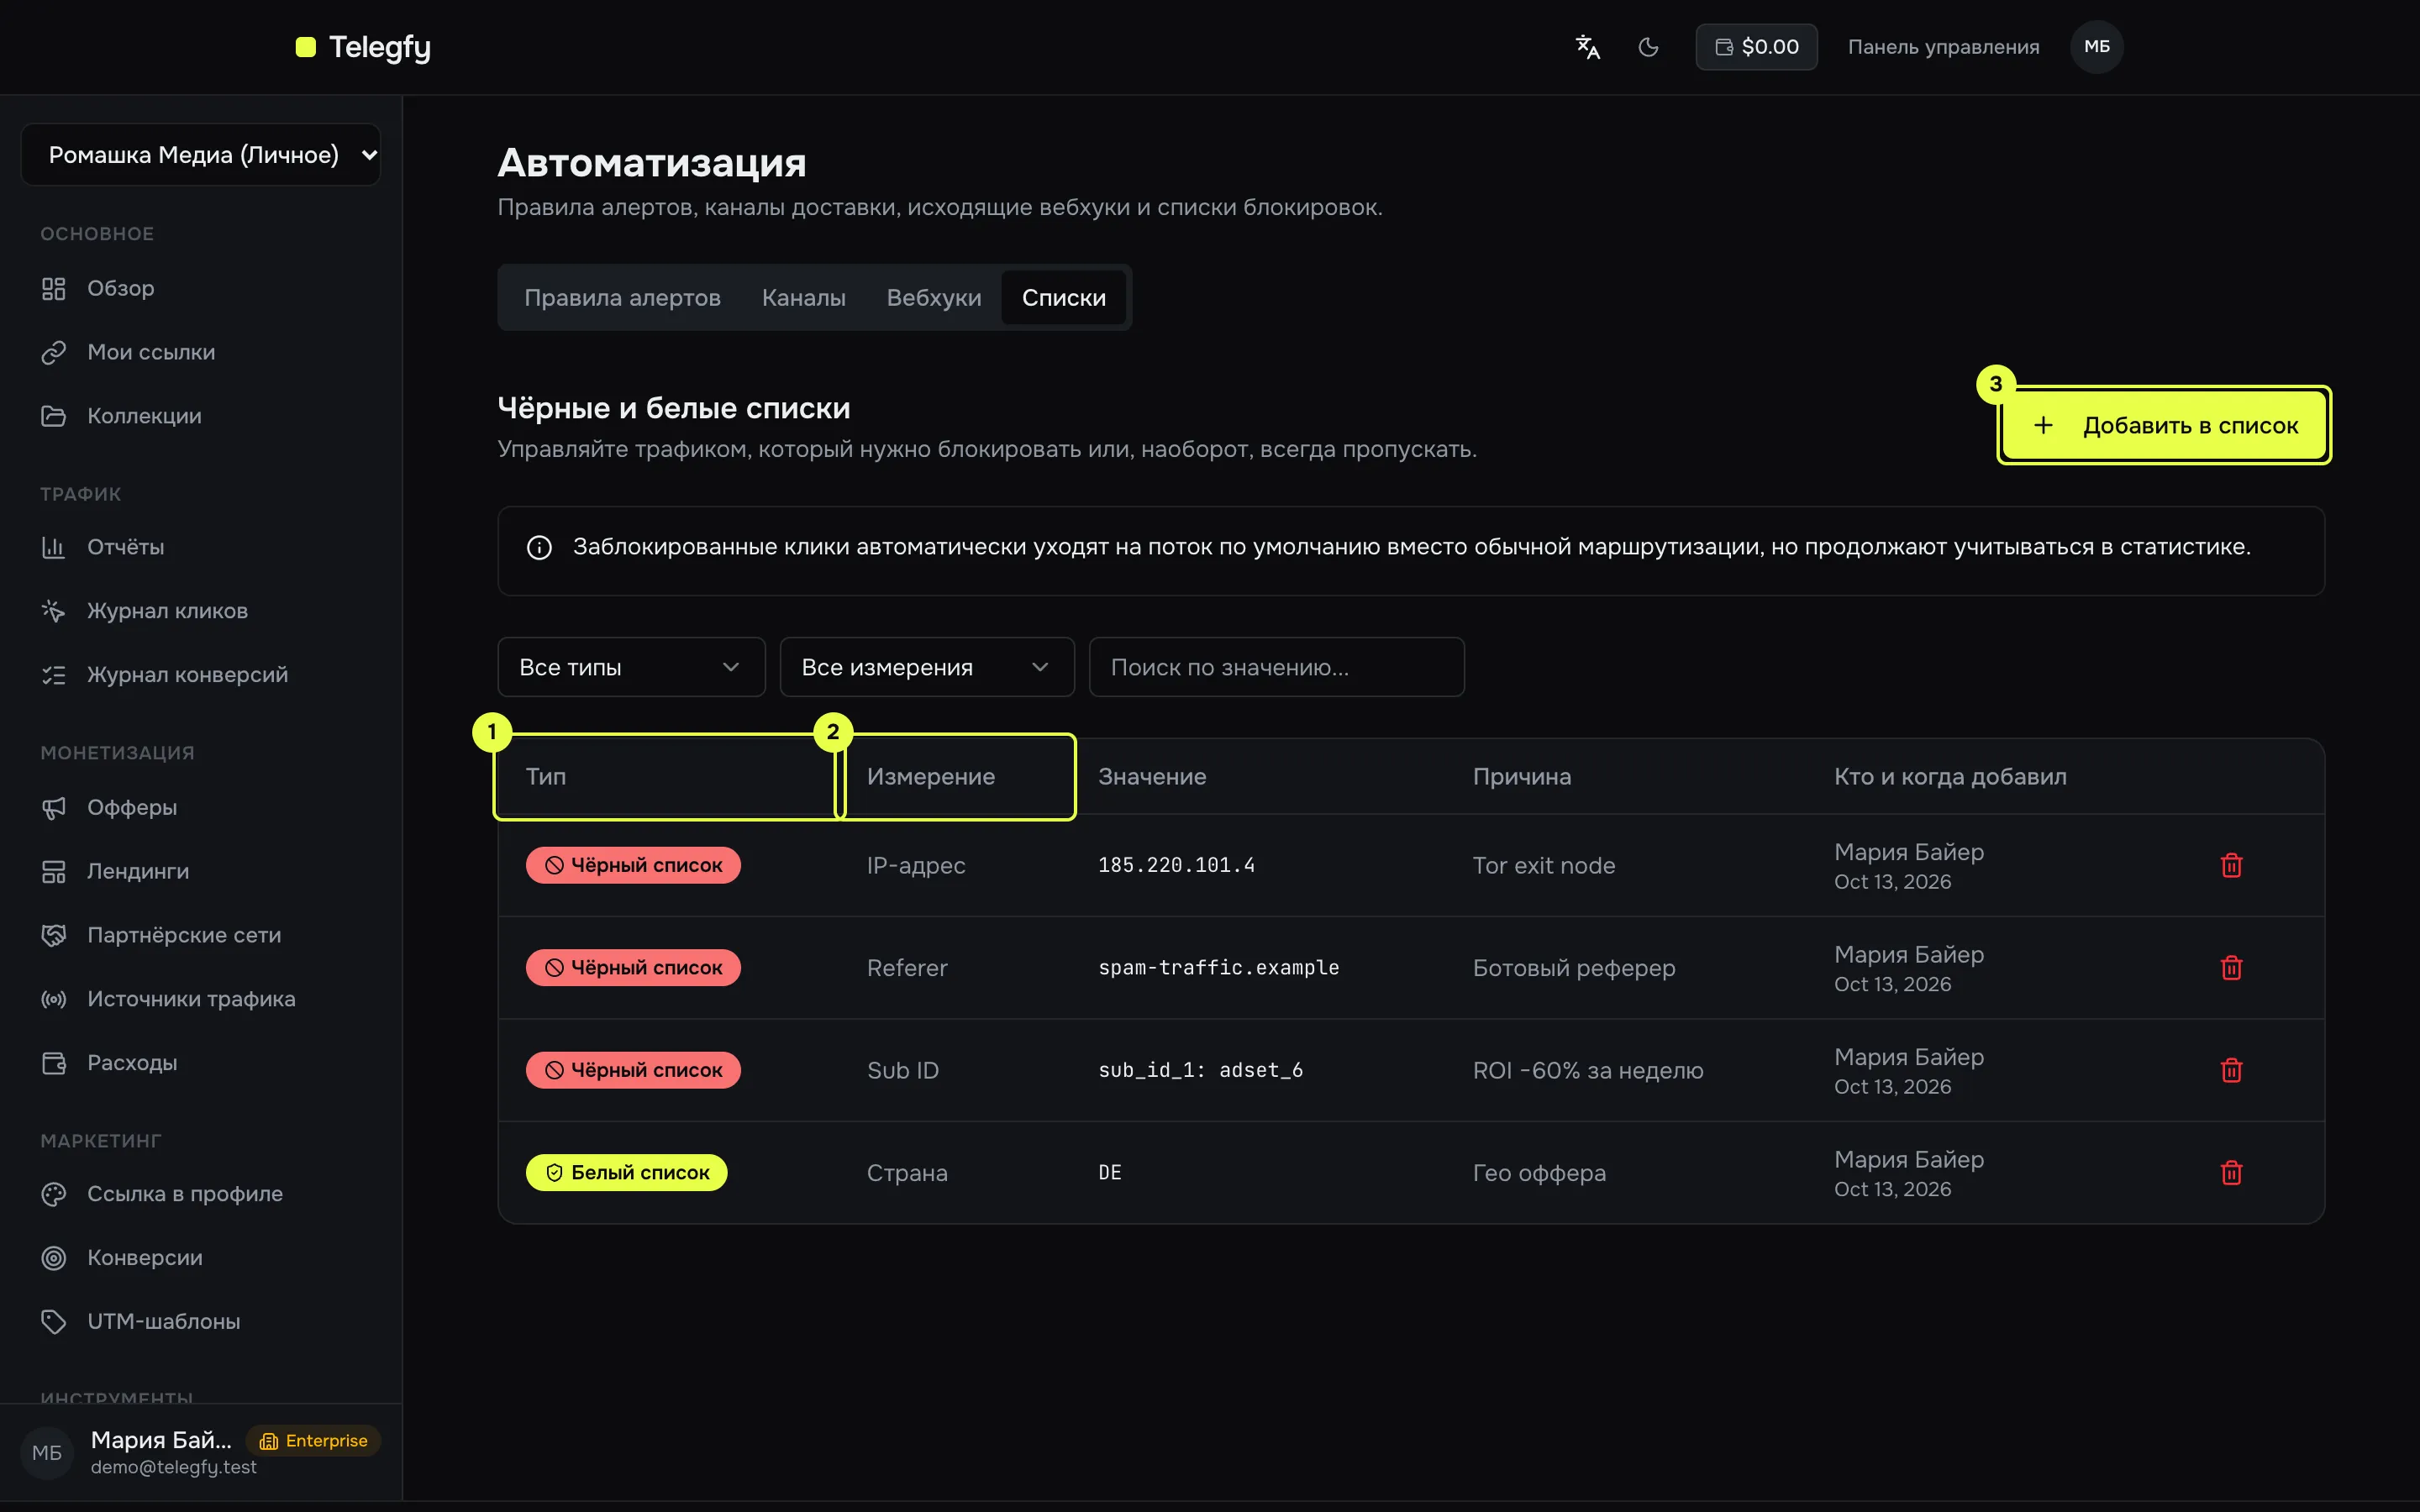The width and height of the screenshot is (2420, 1512).
Task: Open the $0.00 balance button
Action: [x=1756, y=47]
